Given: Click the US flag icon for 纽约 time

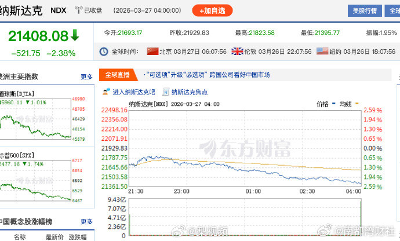Looking at the screenshot, I should point(322,51).
